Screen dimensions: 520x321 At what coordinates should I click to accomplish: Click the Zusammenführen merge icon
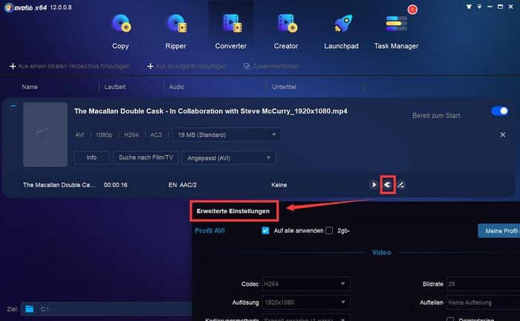[x=247, y=66]
